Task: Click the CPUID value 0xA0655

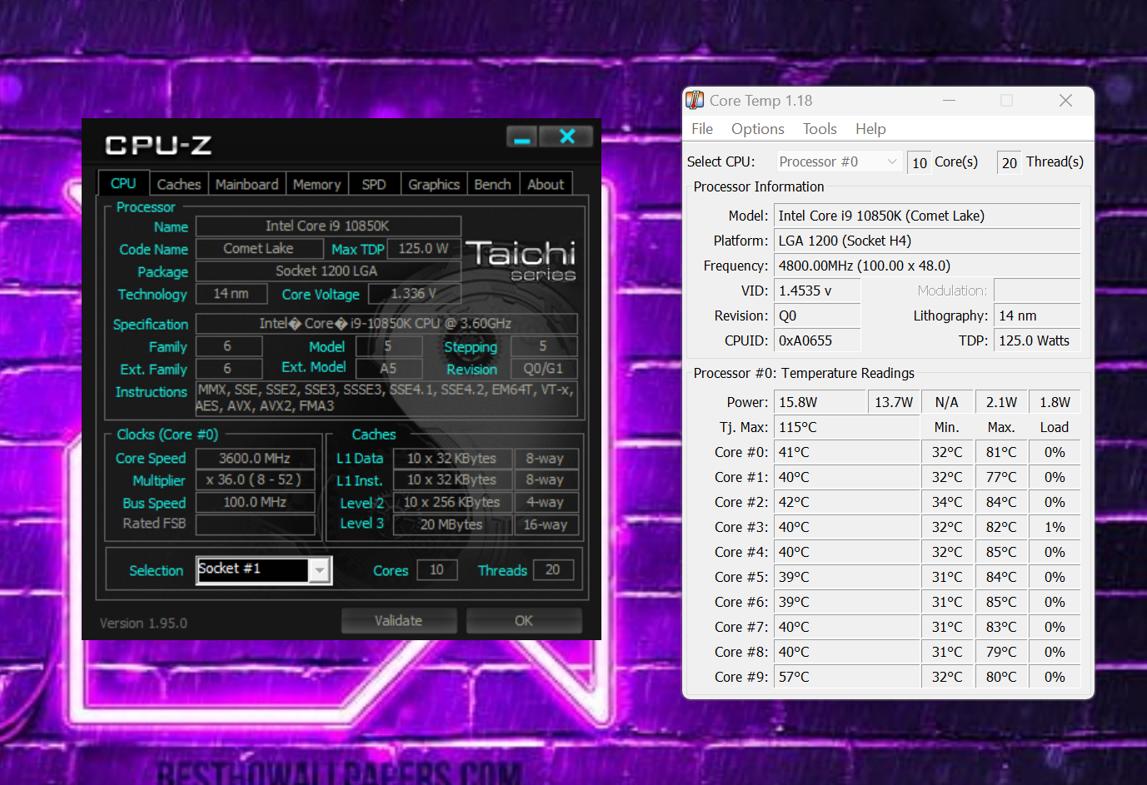Action: click(x=817, y=340)
